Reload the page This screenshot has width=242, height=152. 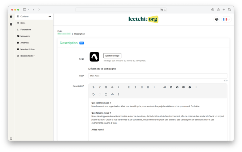click(x=165, y=9)
